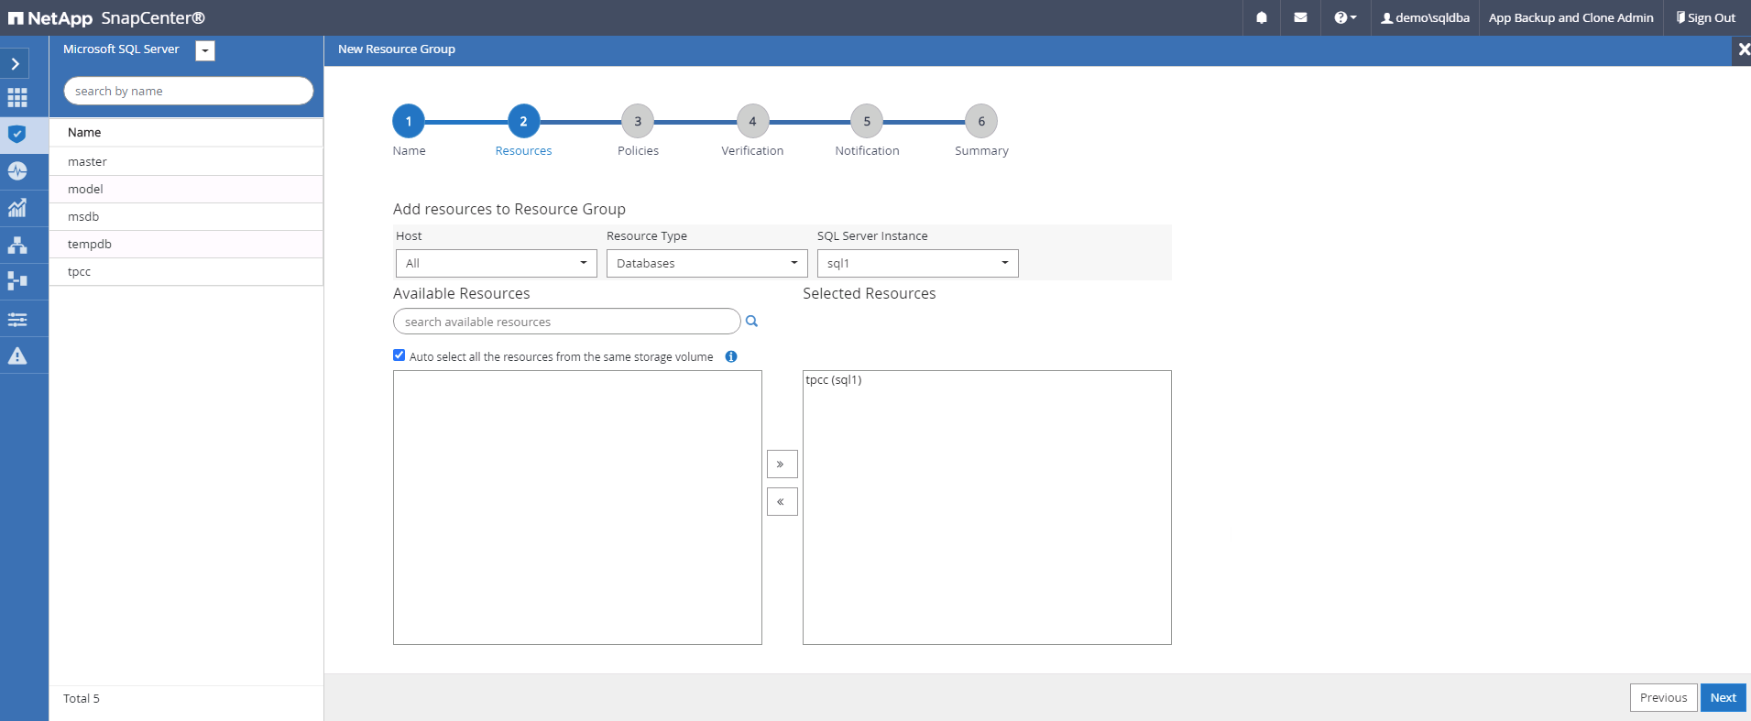Click the Previous button
1751x721 pixels.
1663,697
